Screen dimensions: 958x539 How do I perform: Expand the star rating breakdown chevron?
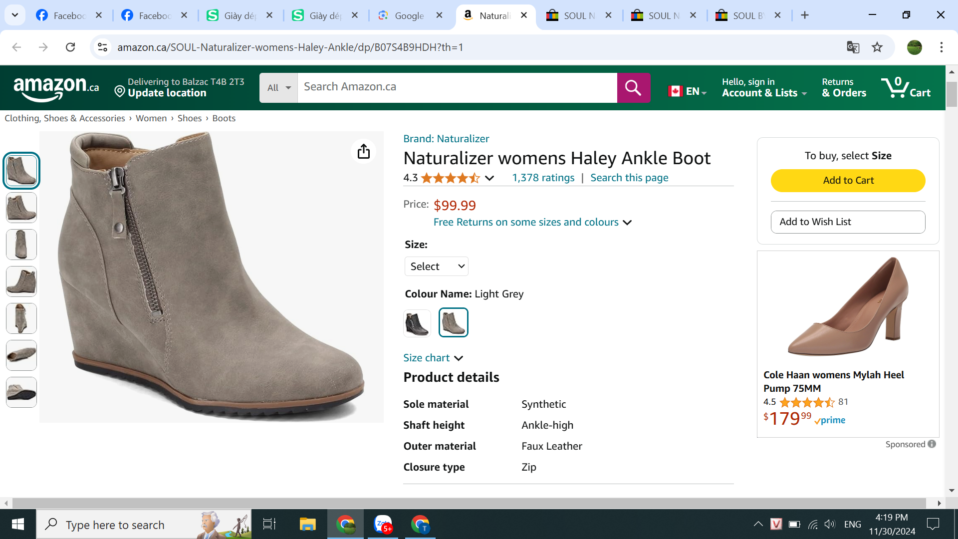pos(489,178)
